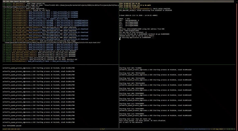
Task: Click the "Starting test 104: TLS0006" line
Action: pyautogui.click(x=130, y=68)
